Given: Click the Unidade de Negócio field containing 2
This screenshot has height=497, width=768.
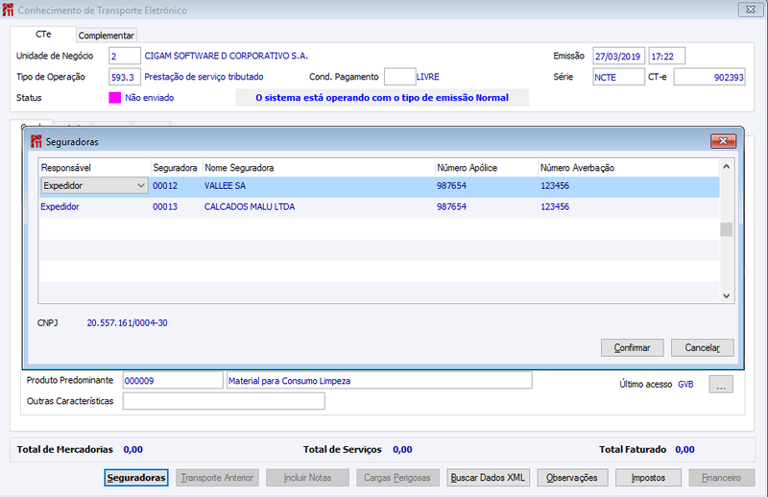Looking at the screenshot, I should [125, 56].
